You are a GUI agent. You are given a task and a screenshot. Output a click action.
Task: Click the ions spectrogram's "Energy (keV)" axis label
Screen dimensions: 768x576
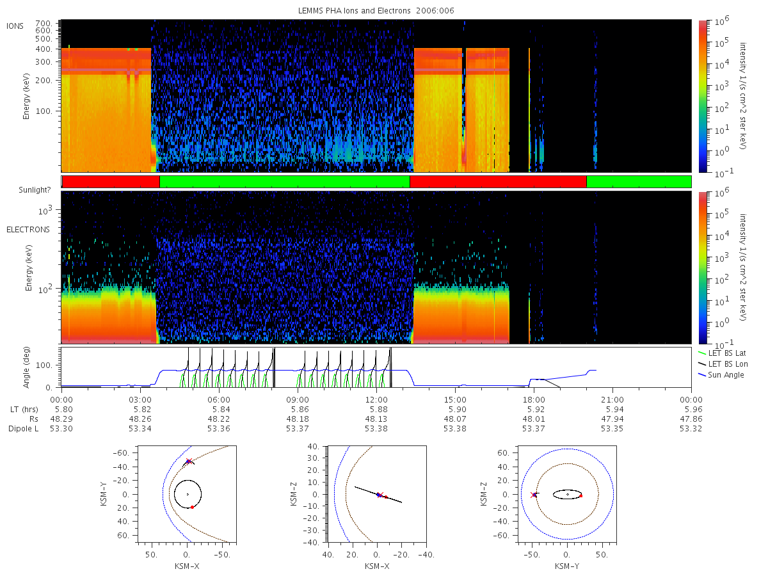[x=27, y=96]
